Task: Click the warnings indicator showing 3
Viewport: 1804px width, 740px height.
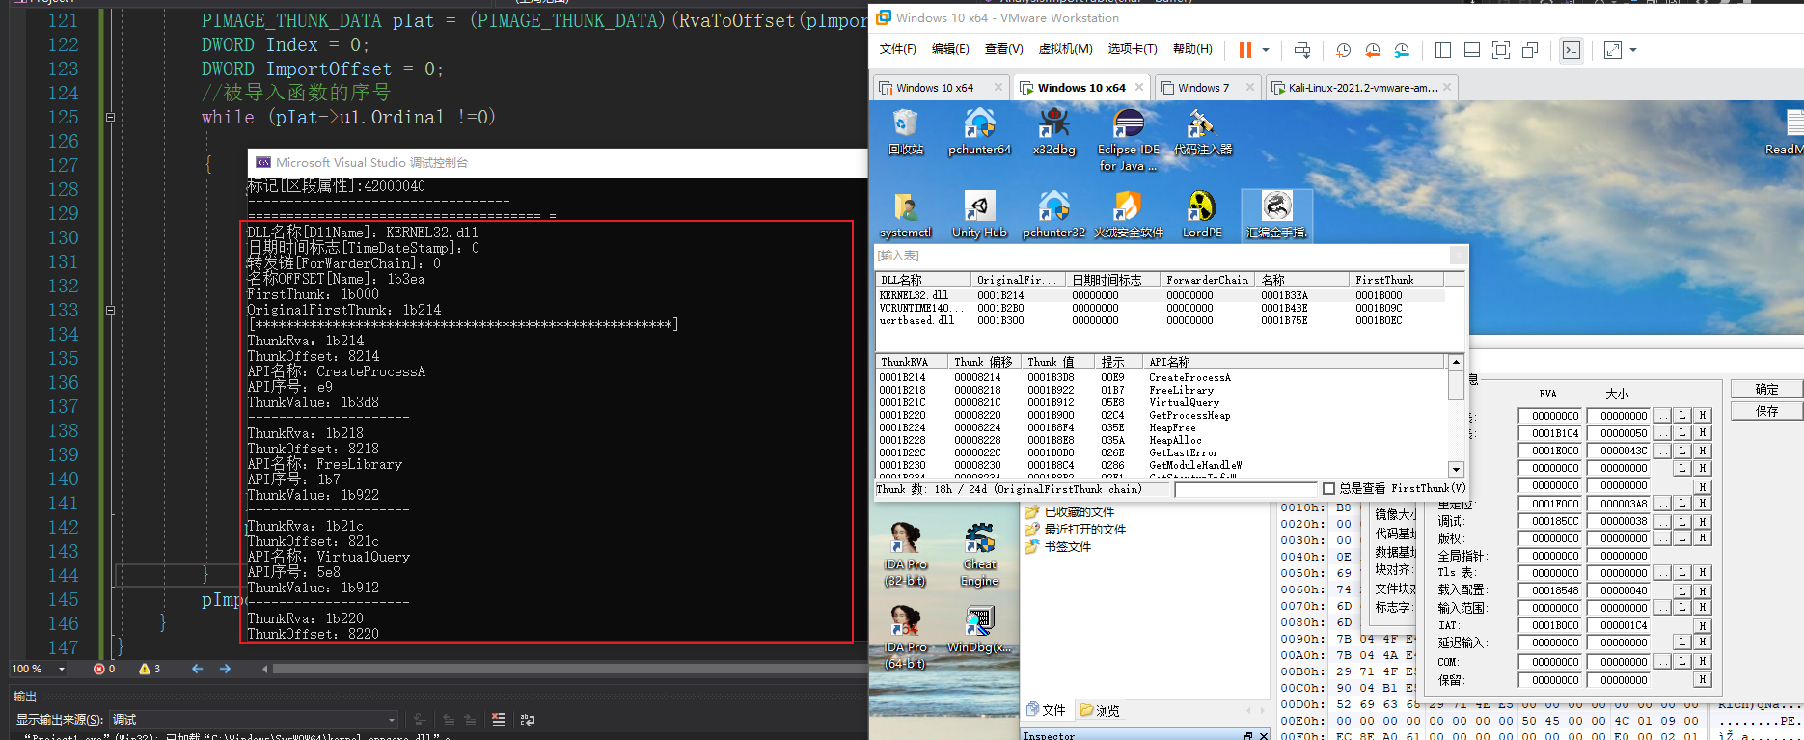Action: pyautogui.click(x=150, y=669)
